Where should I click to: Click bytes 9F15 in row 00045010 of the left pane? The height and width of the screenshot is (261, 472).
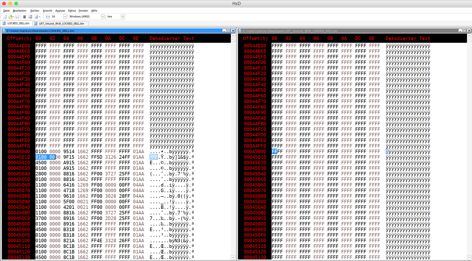[69, 157]
